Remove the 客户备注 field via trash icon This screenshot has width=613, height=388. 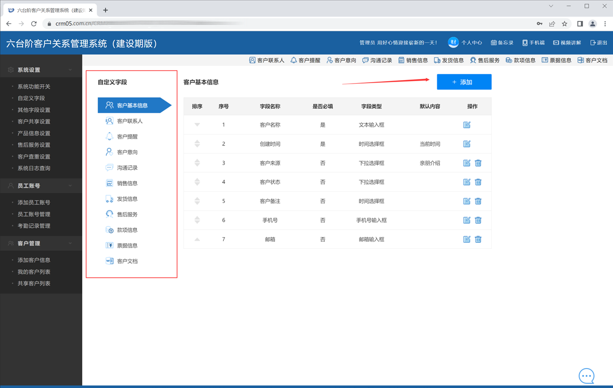(x=478, y=201)
